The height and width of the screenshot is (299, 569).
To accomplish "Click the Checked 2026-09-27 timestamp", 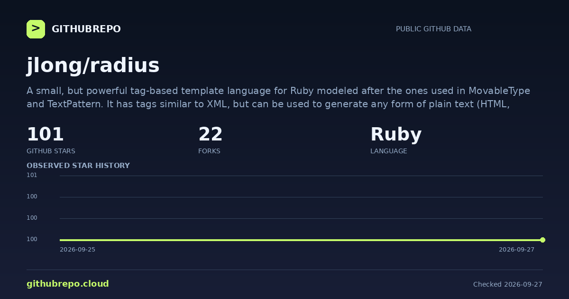I will tap(508, 284).
